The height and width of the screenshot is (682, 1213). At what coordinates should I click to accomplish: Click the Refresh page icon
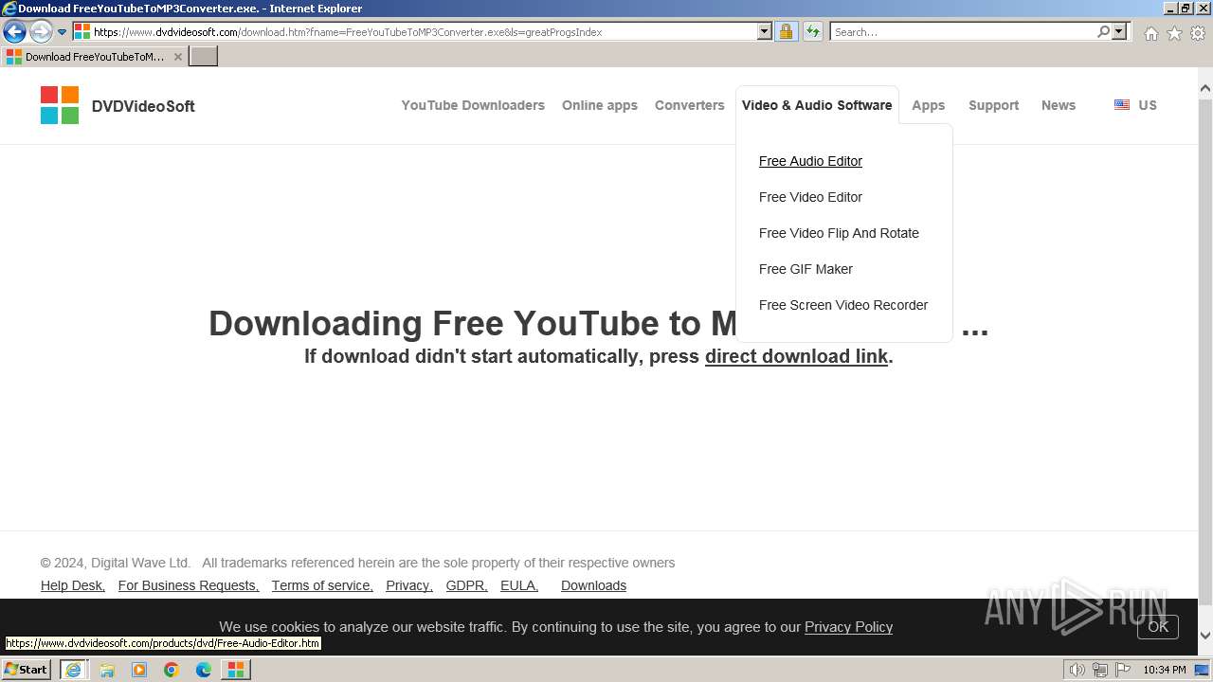point(812,31)
